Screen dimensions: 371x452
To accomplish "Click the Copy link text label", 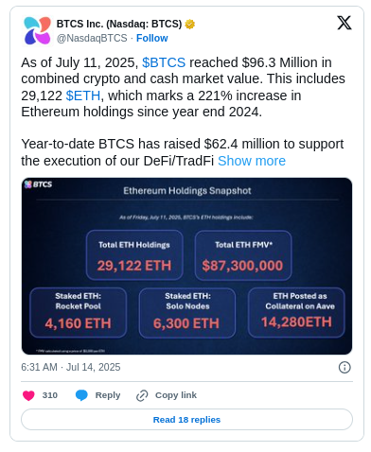I will point(176,395).
